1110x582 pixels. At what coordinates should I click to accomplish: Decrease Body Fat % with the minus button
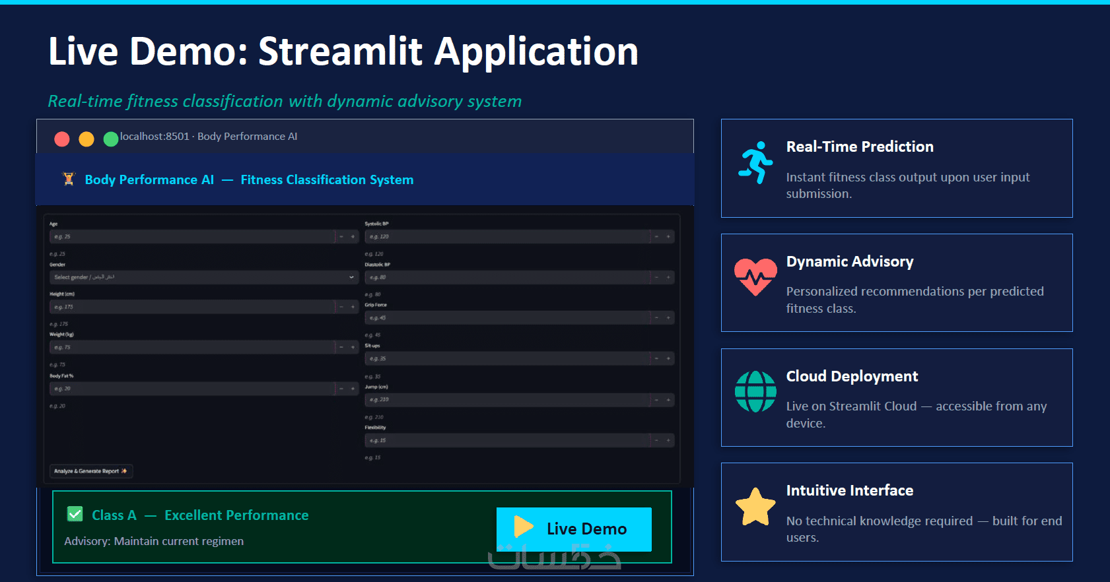point(341,389)
